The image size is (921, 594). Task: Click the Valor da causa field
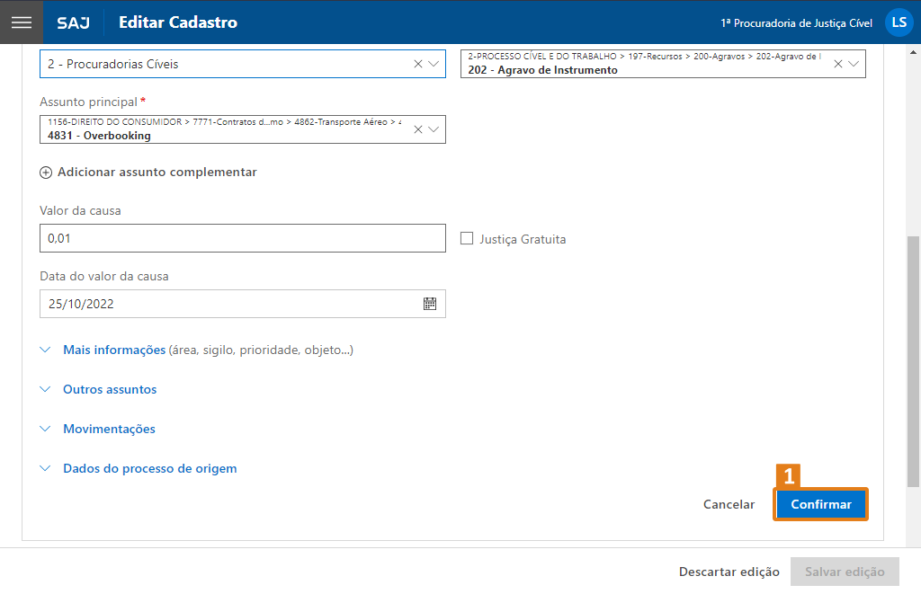point(243,238)
